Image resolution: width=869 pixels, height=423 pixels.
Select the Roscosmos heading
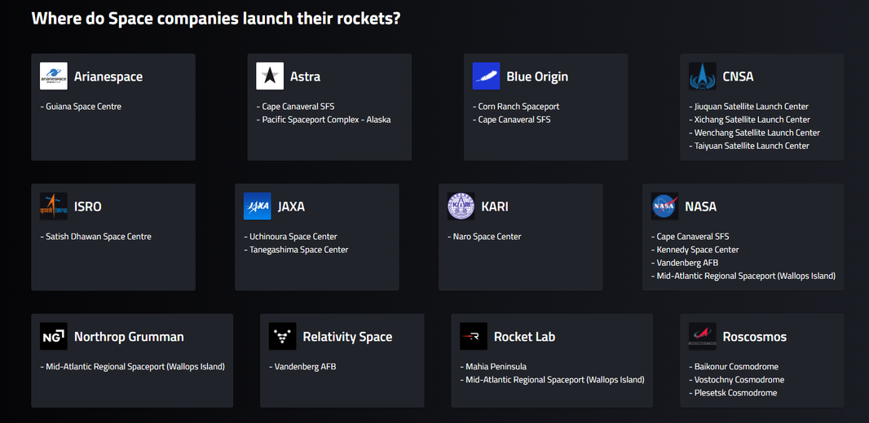coord(754,337)
